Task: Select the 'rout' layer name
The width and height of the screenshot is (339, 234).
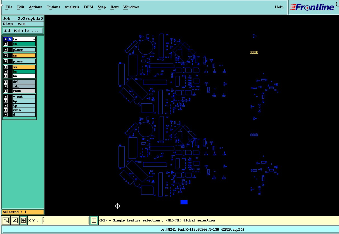Action: coord(24,91)
